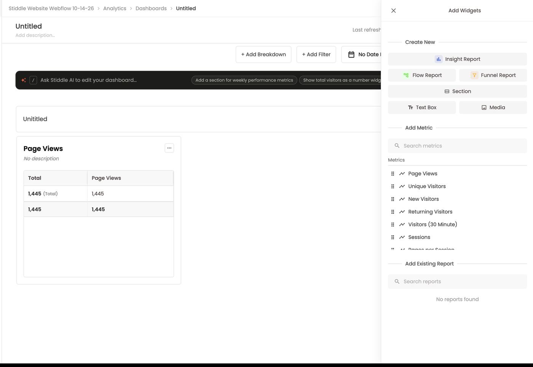The image size is (533, 367).
Task: Edit the Untitled dashboard title
Action: (x=29, y=26)
